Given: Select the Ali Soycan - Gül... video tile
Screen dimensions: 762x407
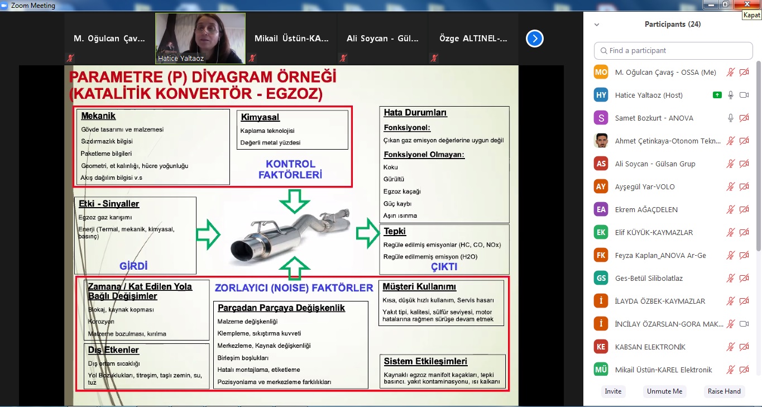Looking at the screenshot, I should click(382, 39).
